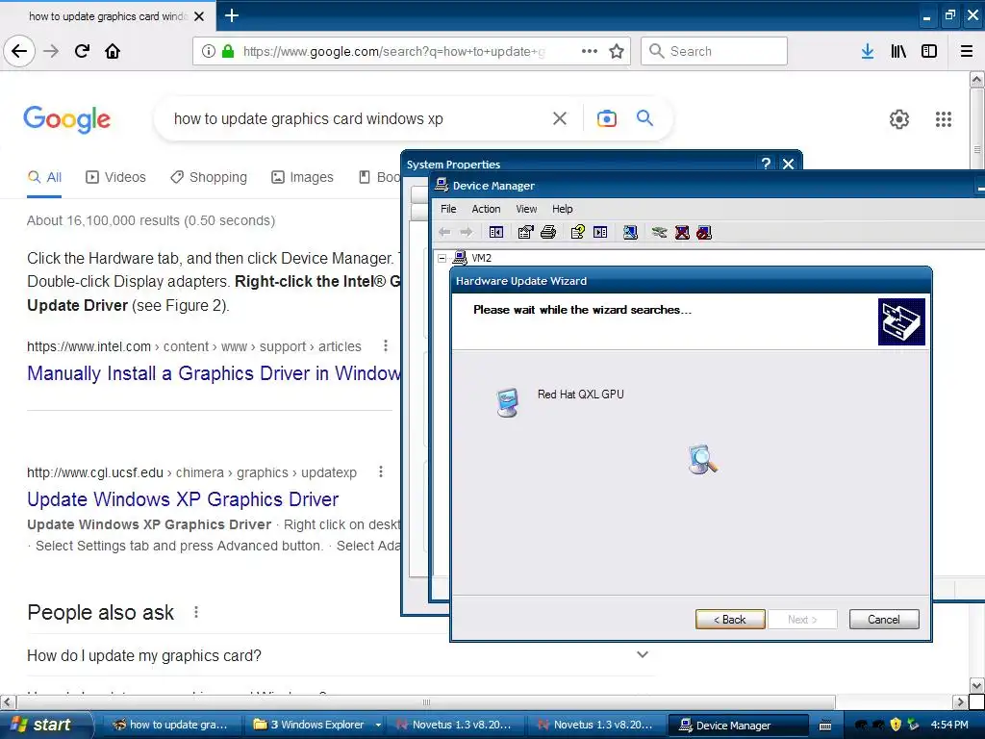985x739 pixels.
Task: Click the site info icon in URL bar
Action: click(x=209, y=51)
